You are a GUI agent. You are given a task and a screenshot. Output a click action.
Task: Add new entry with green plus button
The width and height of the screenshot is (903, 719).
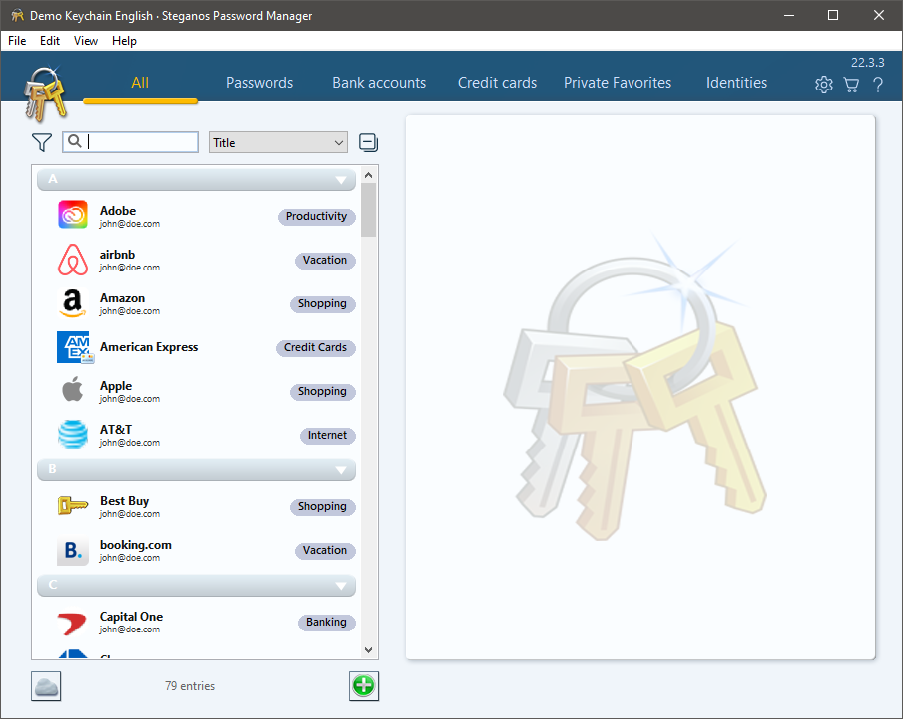coord(363,686)
